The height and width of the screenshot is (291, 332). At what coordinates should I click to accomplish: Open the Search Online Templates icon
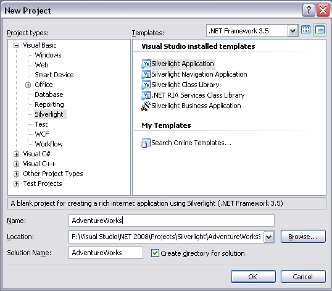click(146, 143)
